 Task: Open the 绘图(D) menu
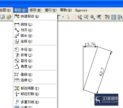click(5, 10)
